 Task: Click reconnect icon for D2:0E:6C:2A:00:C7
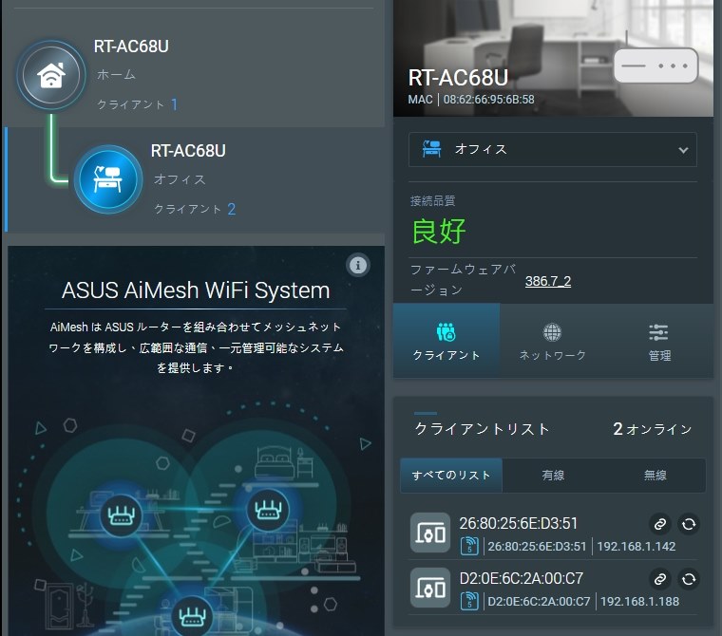[x=689, y=579]
